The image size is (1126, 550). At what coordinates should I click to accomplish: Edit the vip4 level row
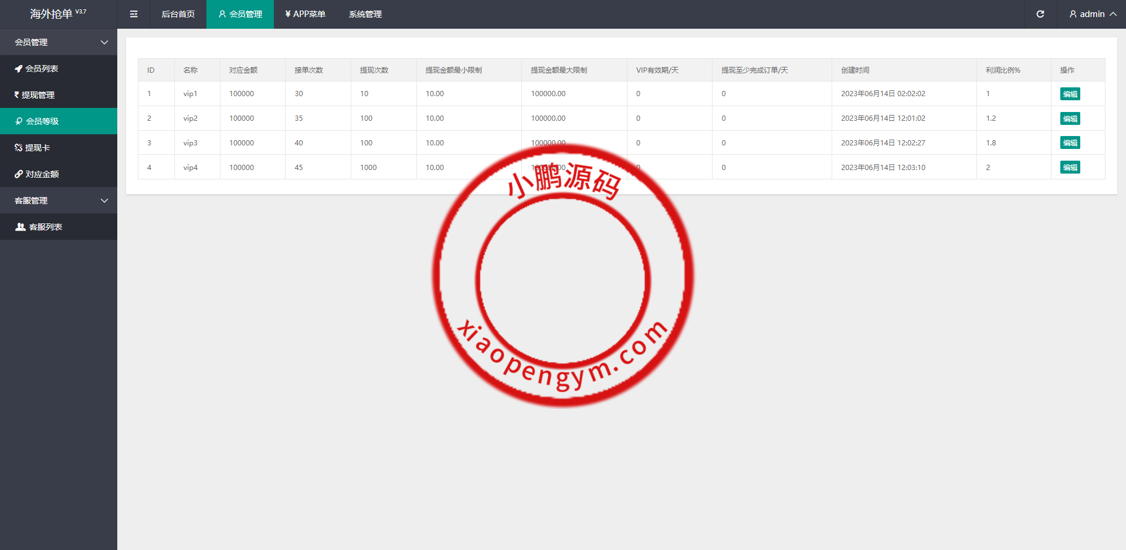(x=1070, y=168)
